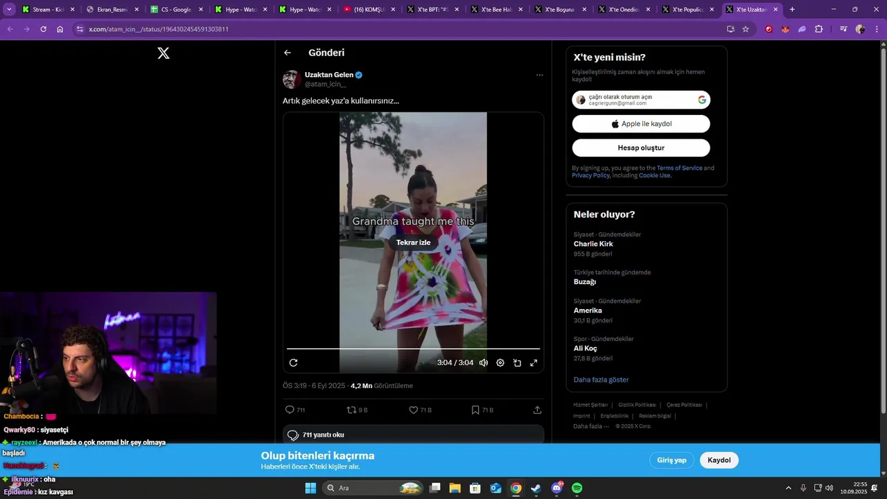Open the Windows Start menu

310,488
